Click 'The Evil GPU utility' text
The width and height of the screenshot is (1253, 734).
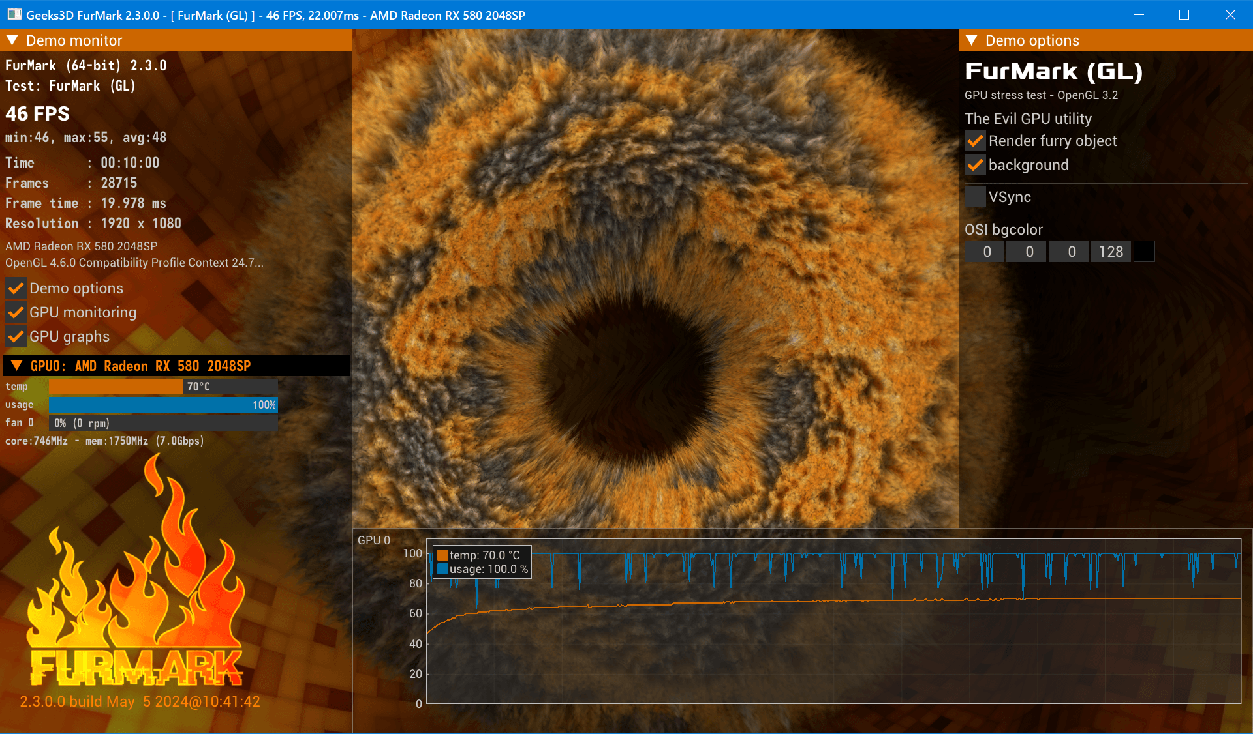click(1028, 119)
